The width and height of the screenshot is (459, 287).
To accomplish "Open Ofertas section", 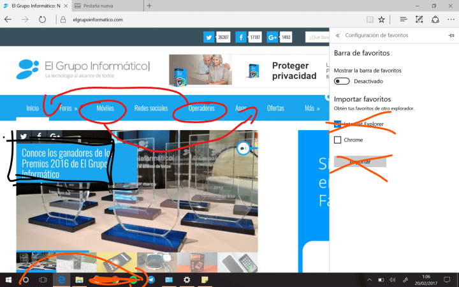I will [275, 108].
